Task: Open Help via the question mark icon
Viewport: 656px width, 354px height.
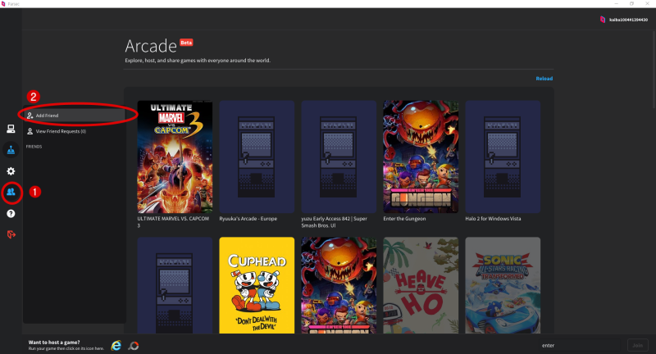Action: pos(11,214)
